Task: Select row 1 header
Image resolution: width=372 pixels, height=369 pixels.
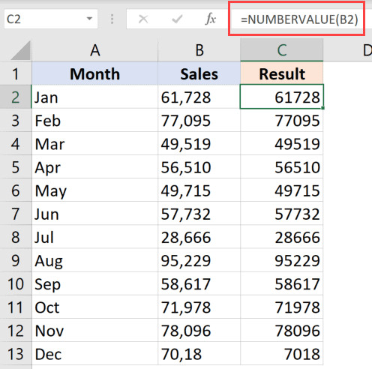Action: tap(16, 74)
